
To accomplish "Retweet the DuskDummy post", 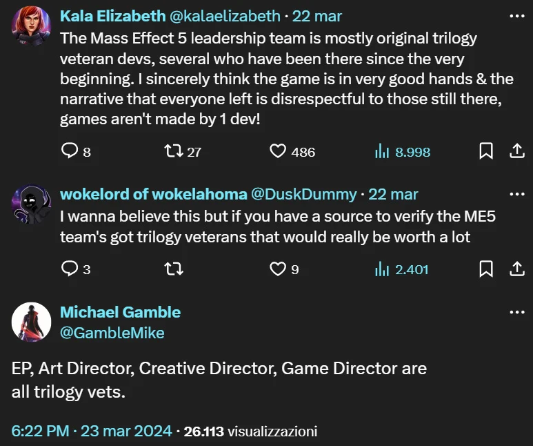I will tap(175, 269).
